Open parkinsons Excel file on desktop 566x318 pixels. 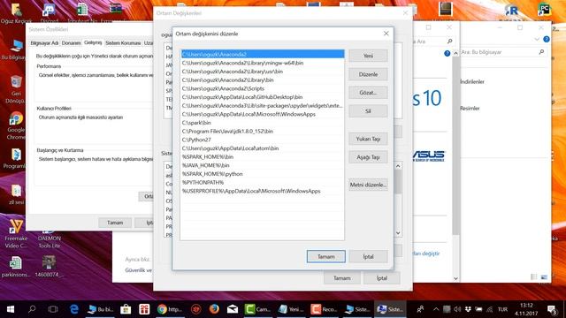(15, 267)
